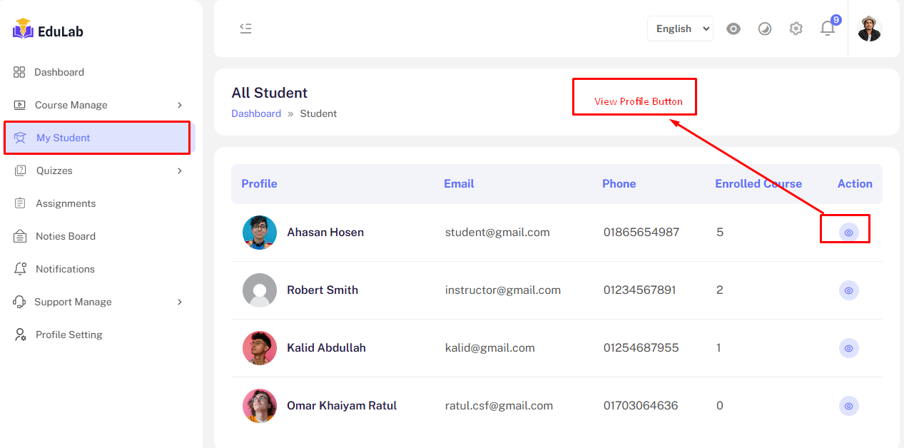Click the Dashboard breadcrumb link

[x=256, y=113]
